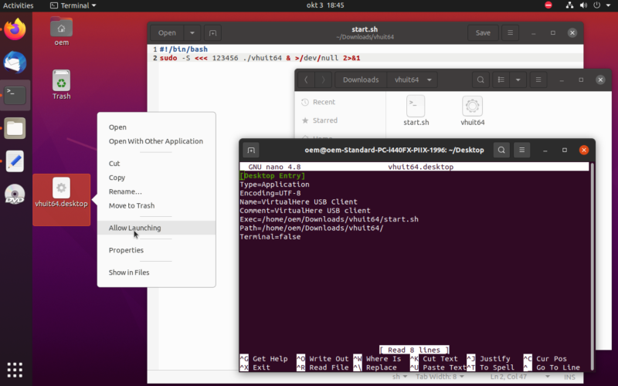Screen dimensions: 618x386
Task: Search in the Files window
Action: pos(480,80)
